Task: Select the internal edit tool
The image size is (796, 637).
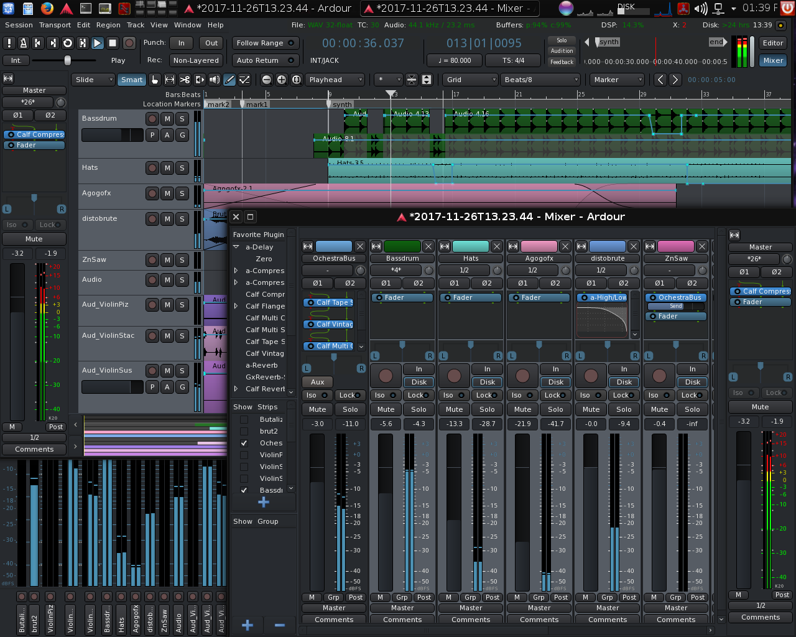Action: click(244, 80)
